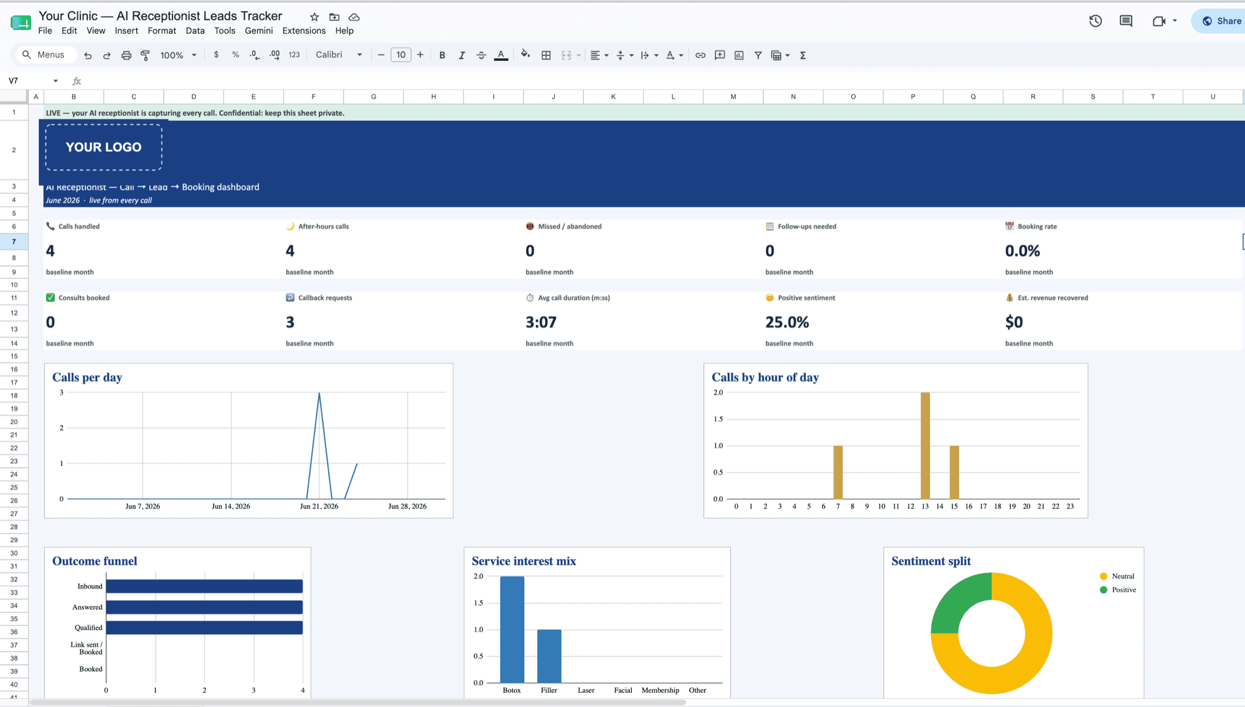
Task: Open more number formats (123)
Action: coord(294,55)
